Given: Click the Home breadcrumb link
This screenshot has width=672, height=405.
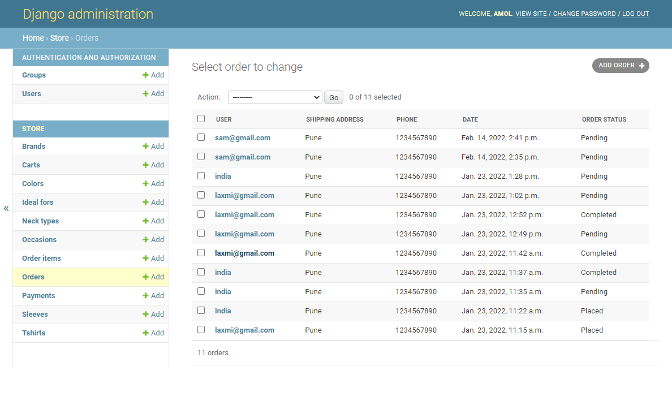Looking at the screenshot, I should (33, 38).
